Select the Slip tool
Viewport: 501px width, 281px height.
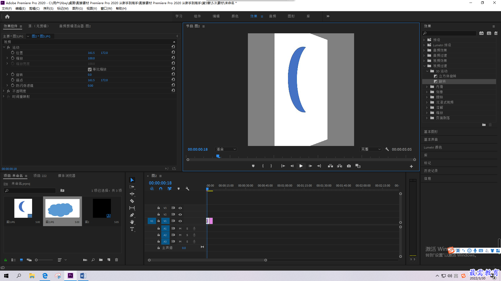132,208
